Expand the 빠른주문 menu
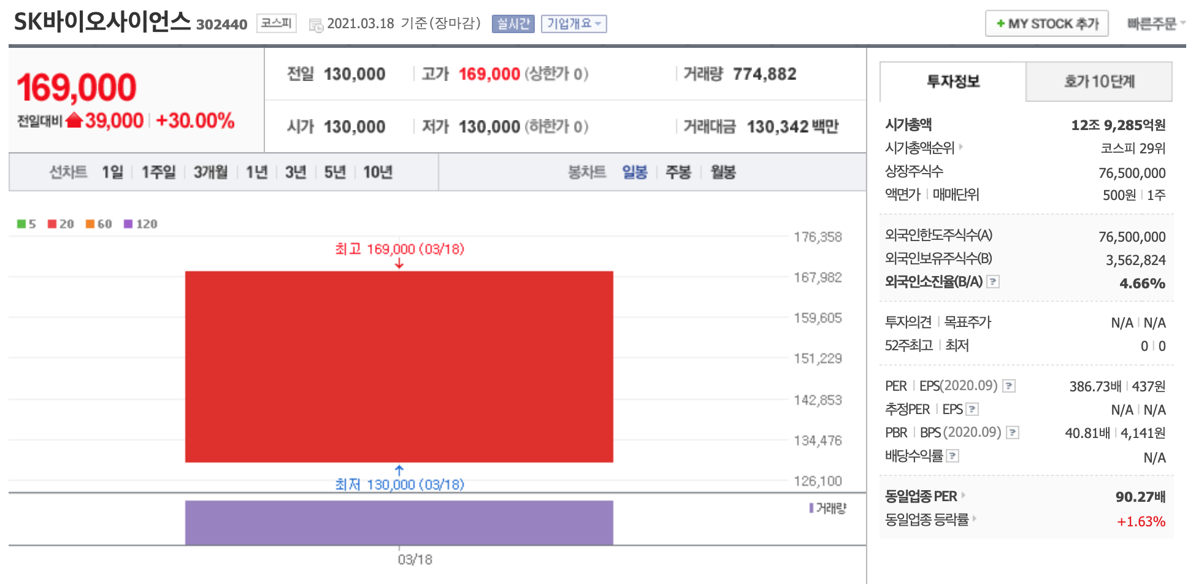The image size is (1196, 584). pyautogui.click(x=1156, y=24)
